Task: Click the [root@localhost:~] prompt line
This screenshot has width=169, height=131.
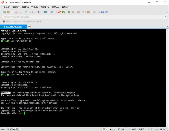Action: [x=12, y=113]
